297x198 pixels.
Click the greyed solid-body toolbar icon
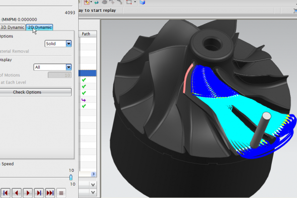tap(104, 2)
